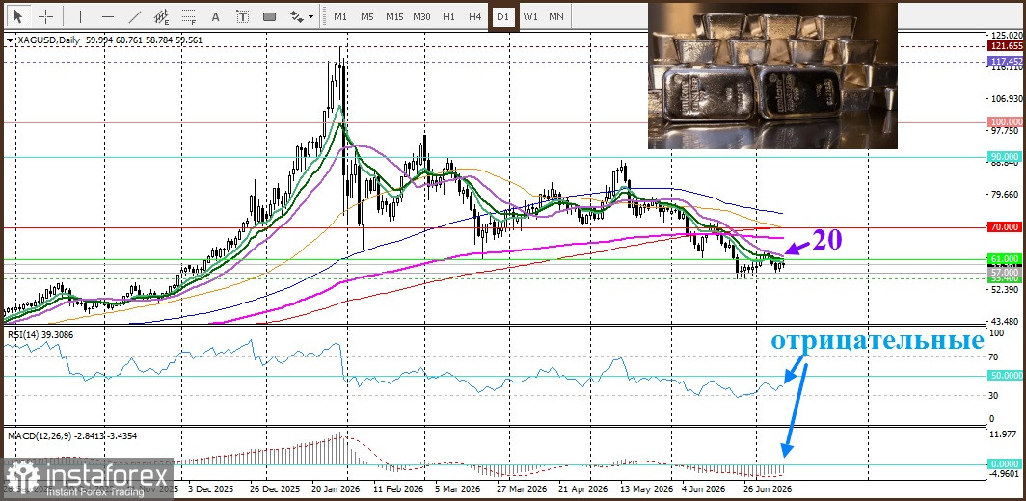The height and width of the screenshot is (501, 1026).
Task: Draw a horizontal line
Action: [108, 16]
